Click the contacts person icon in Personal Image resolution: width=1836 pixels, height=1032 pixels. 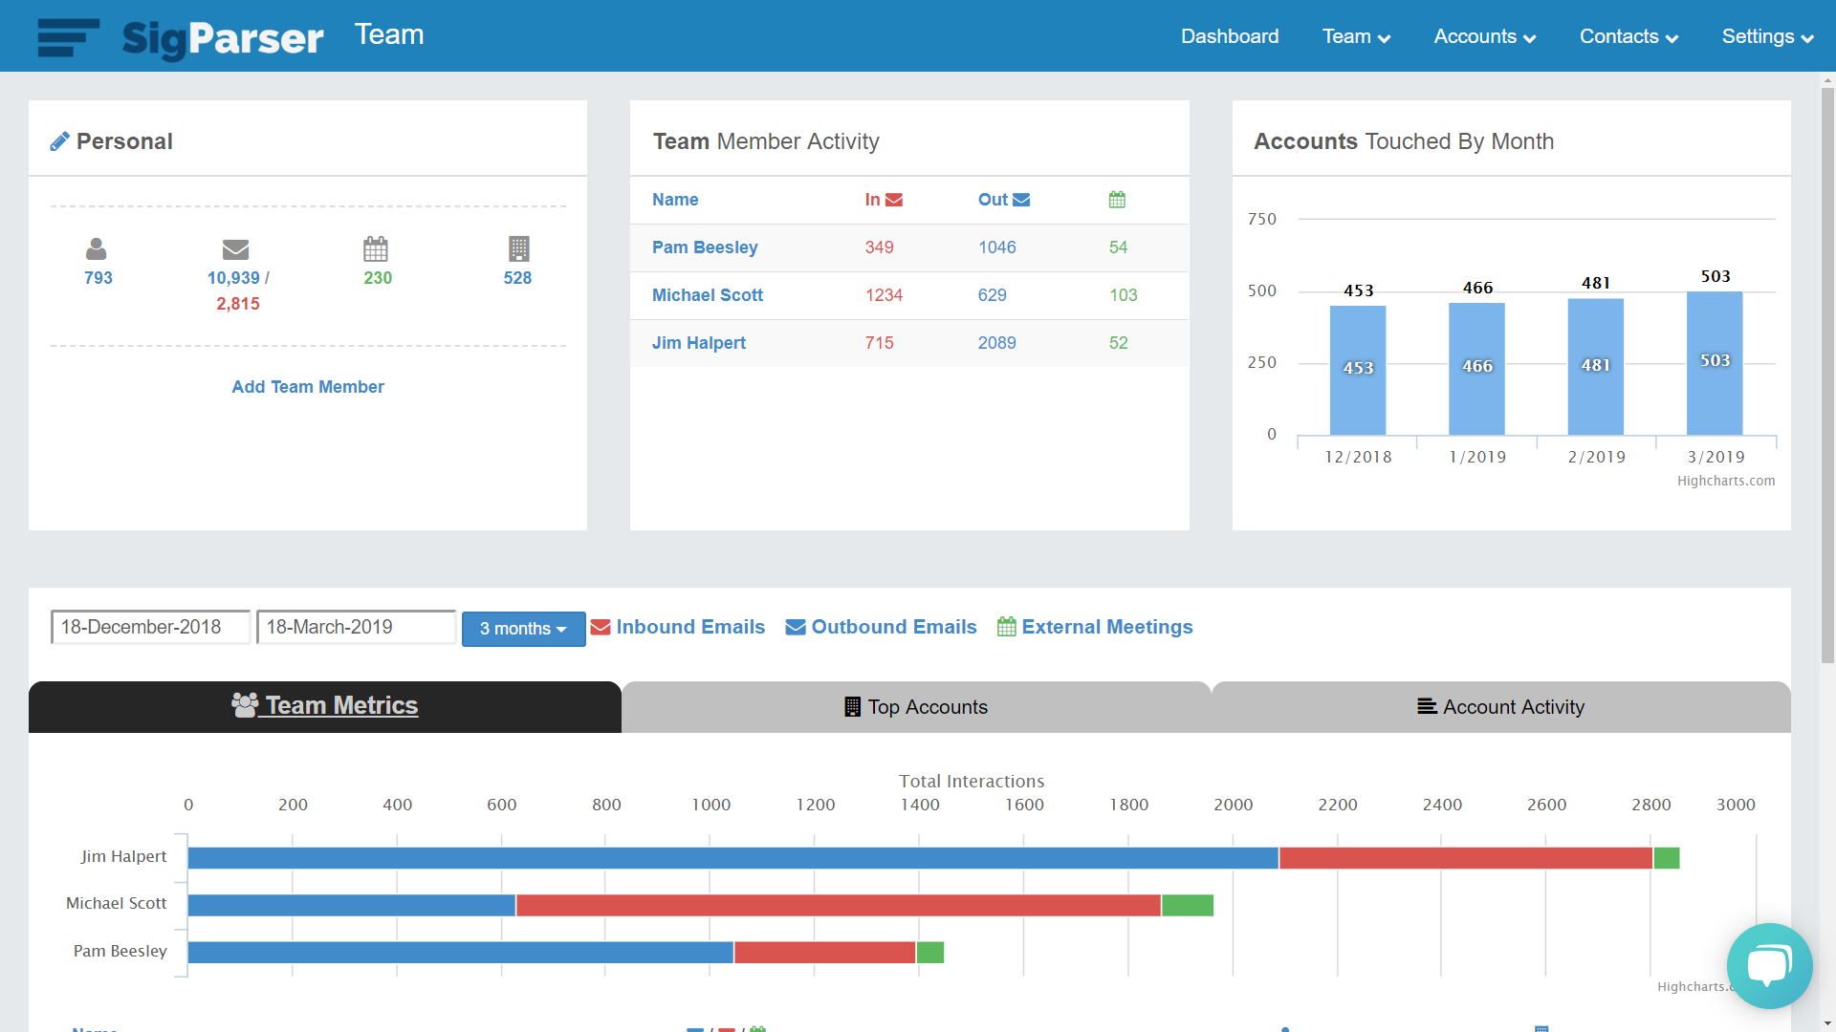[97, 249]
